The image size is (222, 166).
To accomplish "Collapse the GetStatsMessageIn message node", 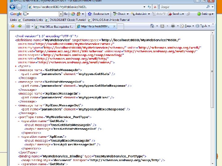I will [x=16, y=70].
